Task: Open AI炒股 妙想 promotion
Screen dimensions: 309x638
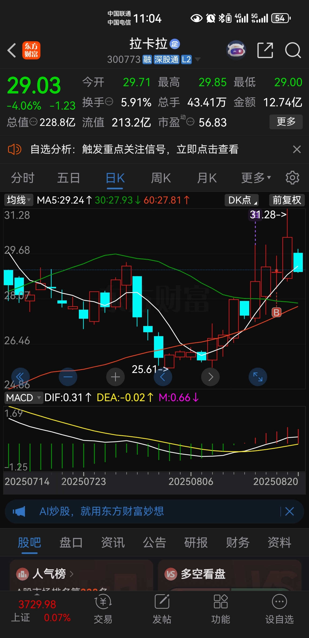Action: tap(101, 511)
